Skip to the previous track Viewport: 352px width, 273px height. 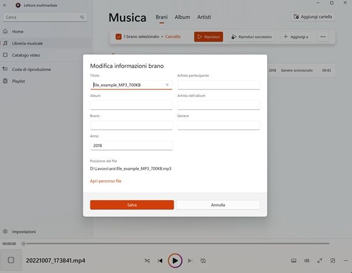tap(160, 261)
